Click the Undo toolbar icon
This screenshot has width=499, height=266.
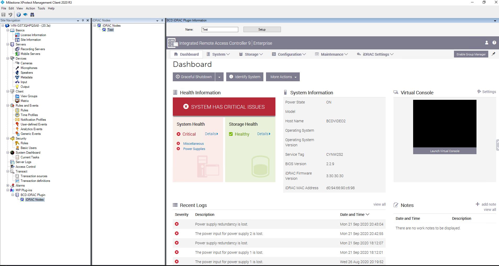click(x=10, y=15)
